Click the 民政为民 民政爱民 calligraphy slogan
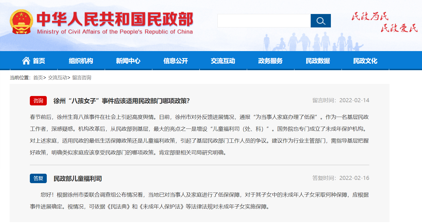 [x=384, y=22]
